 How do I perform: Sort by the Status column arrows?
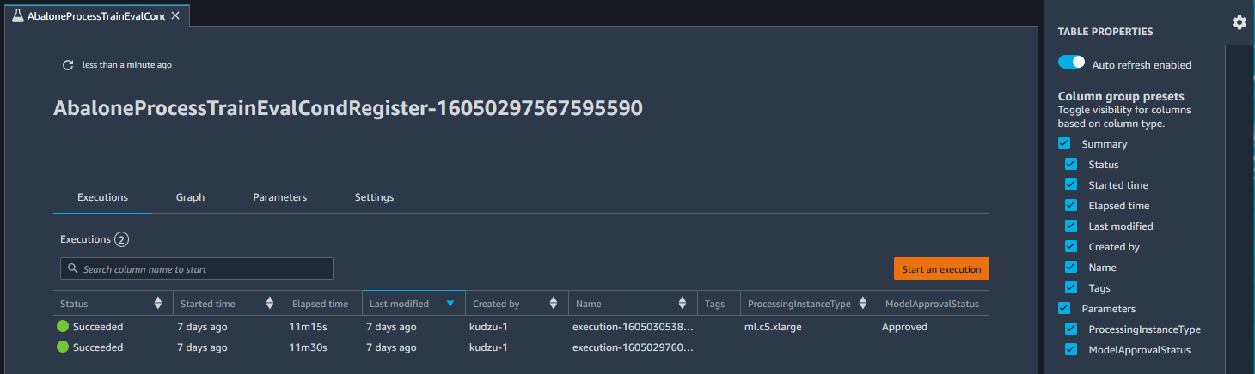(157, 304)
